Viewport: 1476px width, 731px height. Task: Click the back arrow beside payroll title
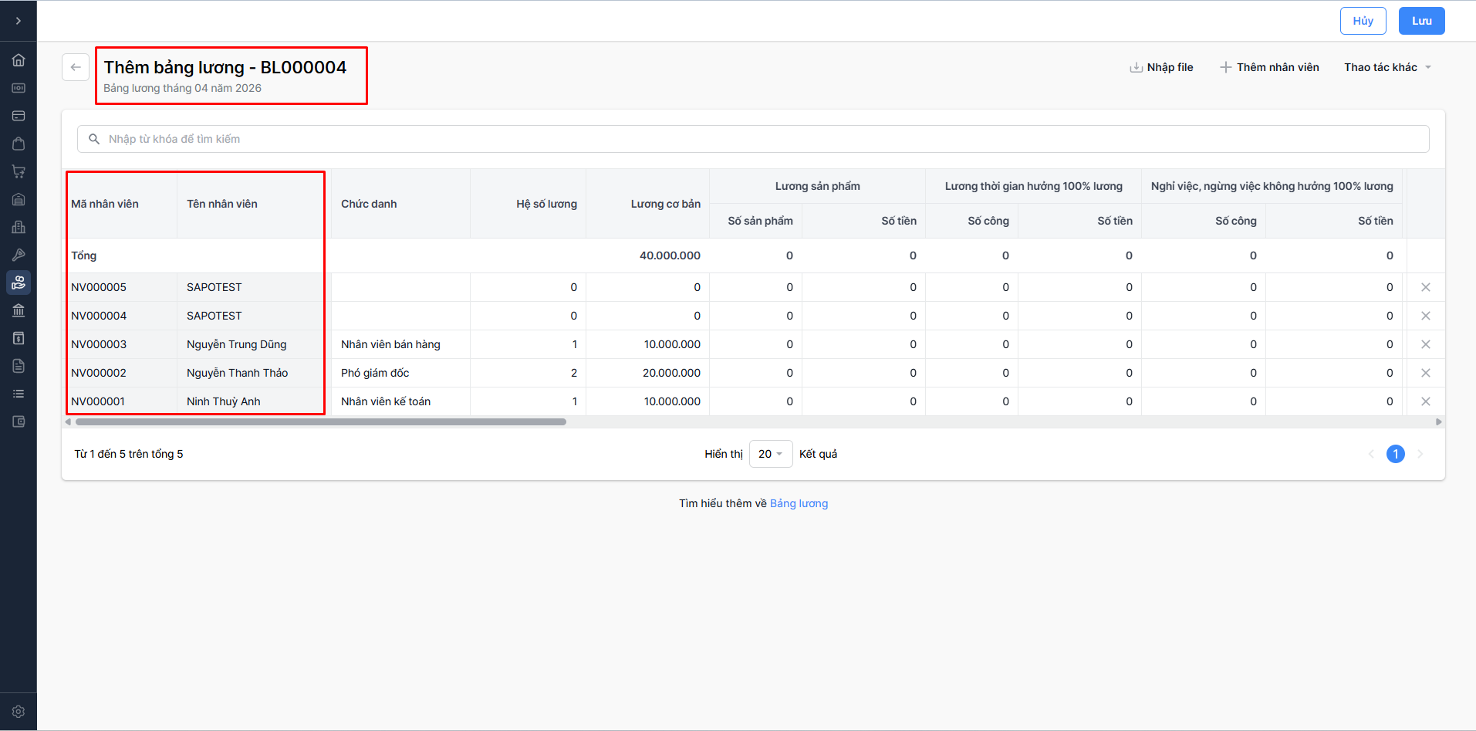76,67
